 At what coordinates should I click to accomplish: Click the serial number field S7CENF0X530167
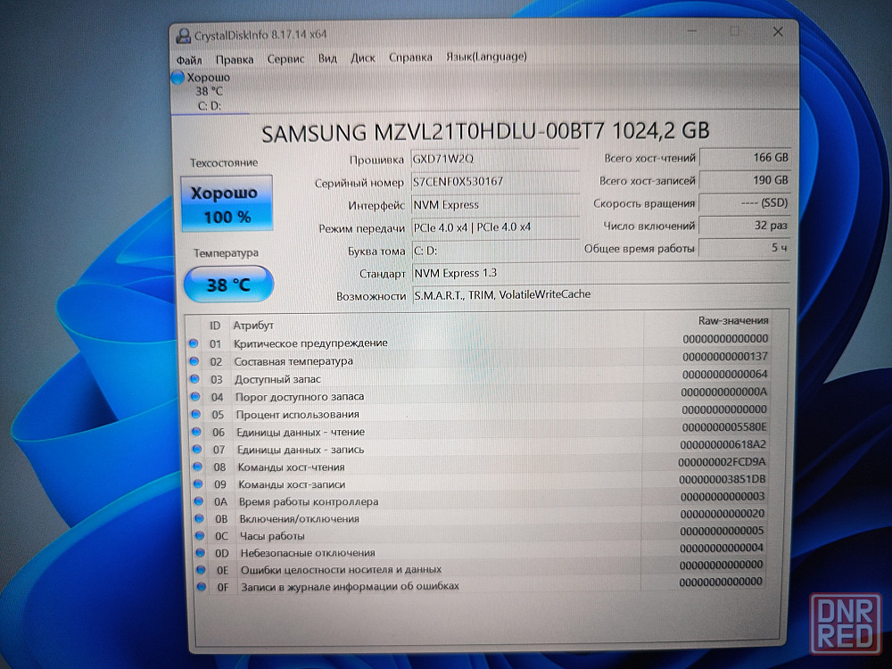click(495, 182)
